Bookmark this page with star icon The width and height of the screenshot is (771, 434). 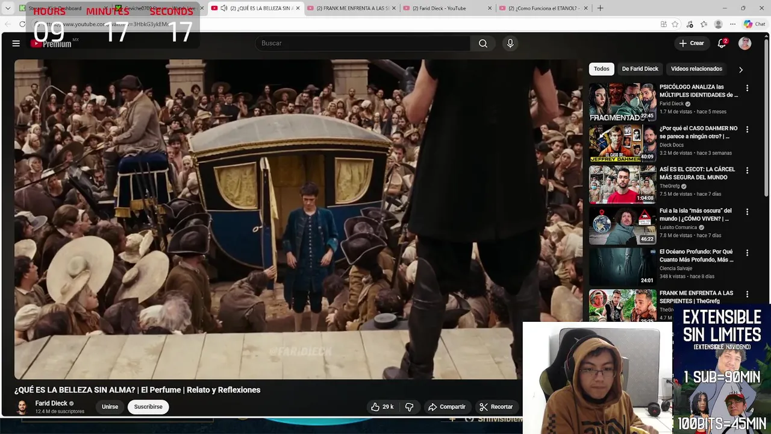pos(675,24)
